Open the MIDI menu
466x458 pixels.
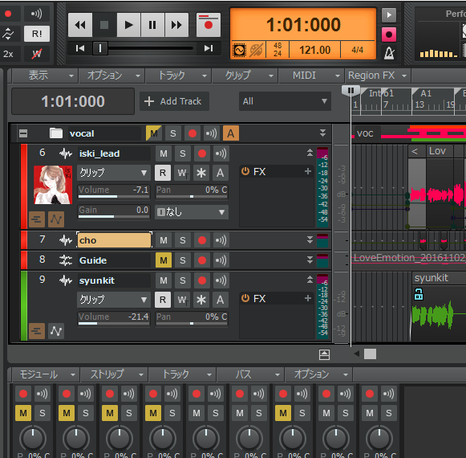pos(311,76)
